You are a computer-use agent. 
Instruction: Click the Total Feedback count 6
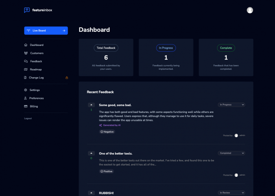click(x=106, y=58)
